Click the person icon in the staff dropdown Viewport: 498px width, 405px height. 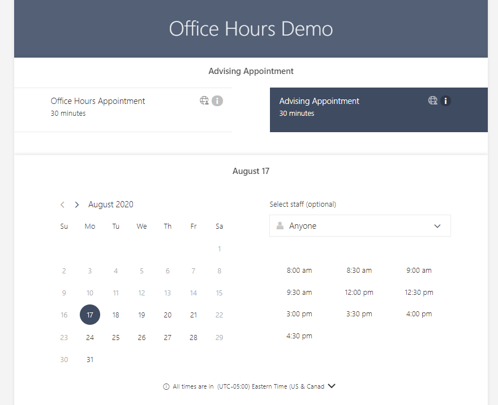point(280,225)
